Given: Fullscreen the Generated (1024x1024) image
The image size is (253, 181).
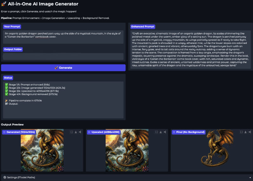Looking at the screenshot, I should click(71, 132).
